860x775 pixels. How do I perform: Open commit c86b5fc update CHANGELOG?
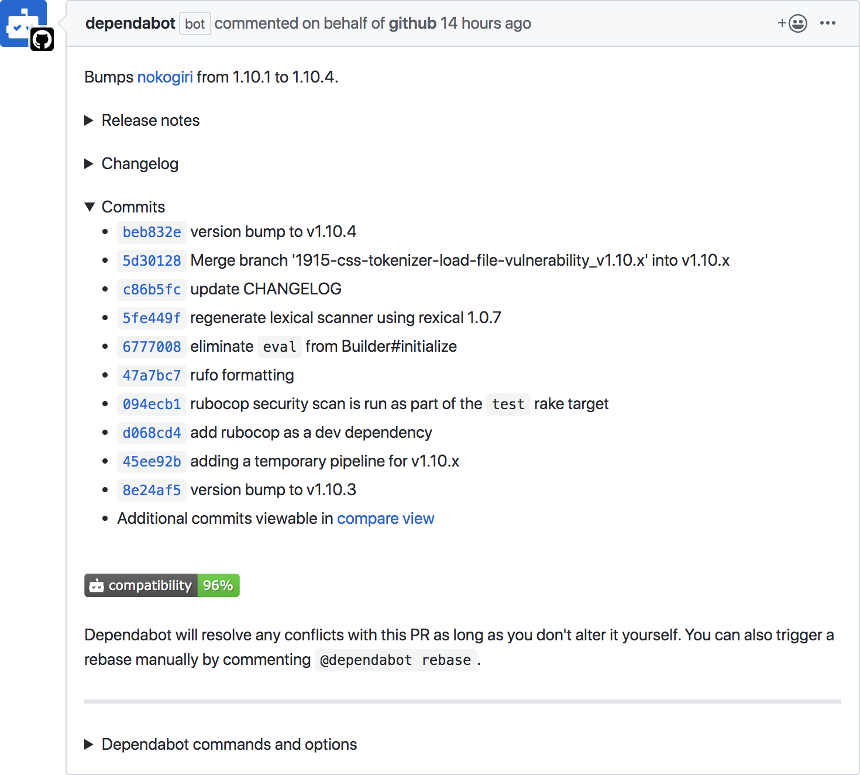pos(152,289)
